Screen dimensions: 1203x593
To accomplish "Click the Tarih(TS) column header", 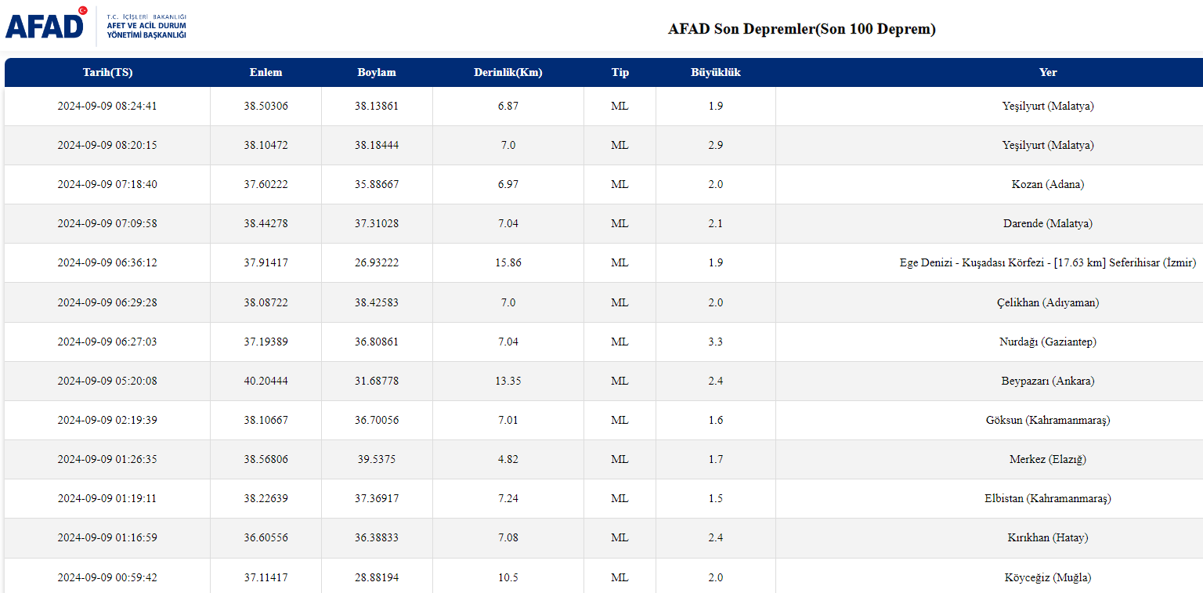I will coord(107,72).
